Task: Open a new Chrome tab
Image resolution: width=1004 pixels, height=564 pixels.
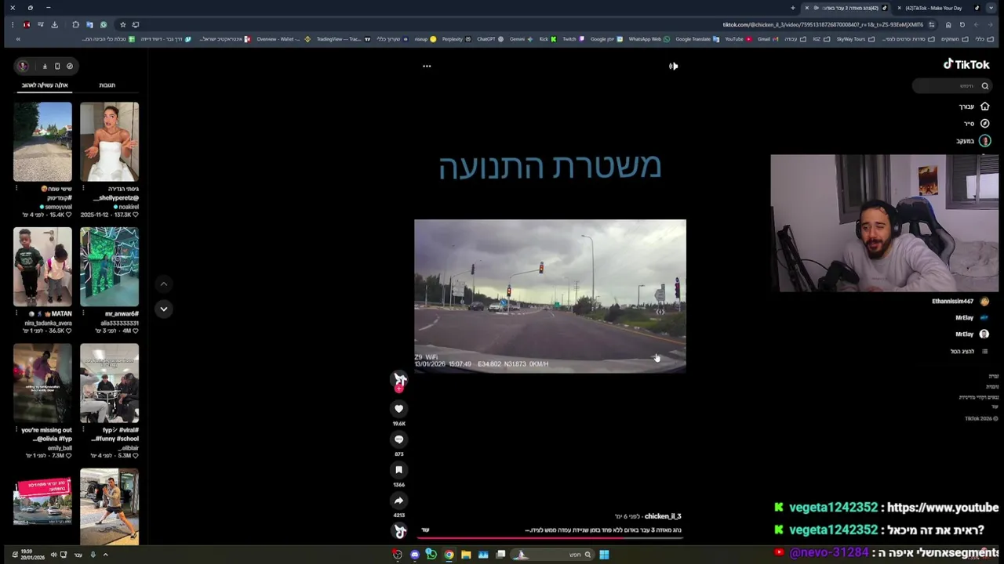Action: (793, 8)
